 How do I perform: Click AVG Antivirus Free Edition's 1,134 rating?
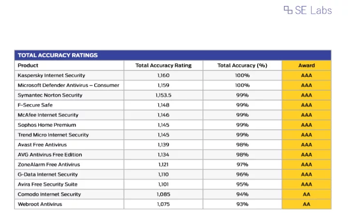point(163,155)
